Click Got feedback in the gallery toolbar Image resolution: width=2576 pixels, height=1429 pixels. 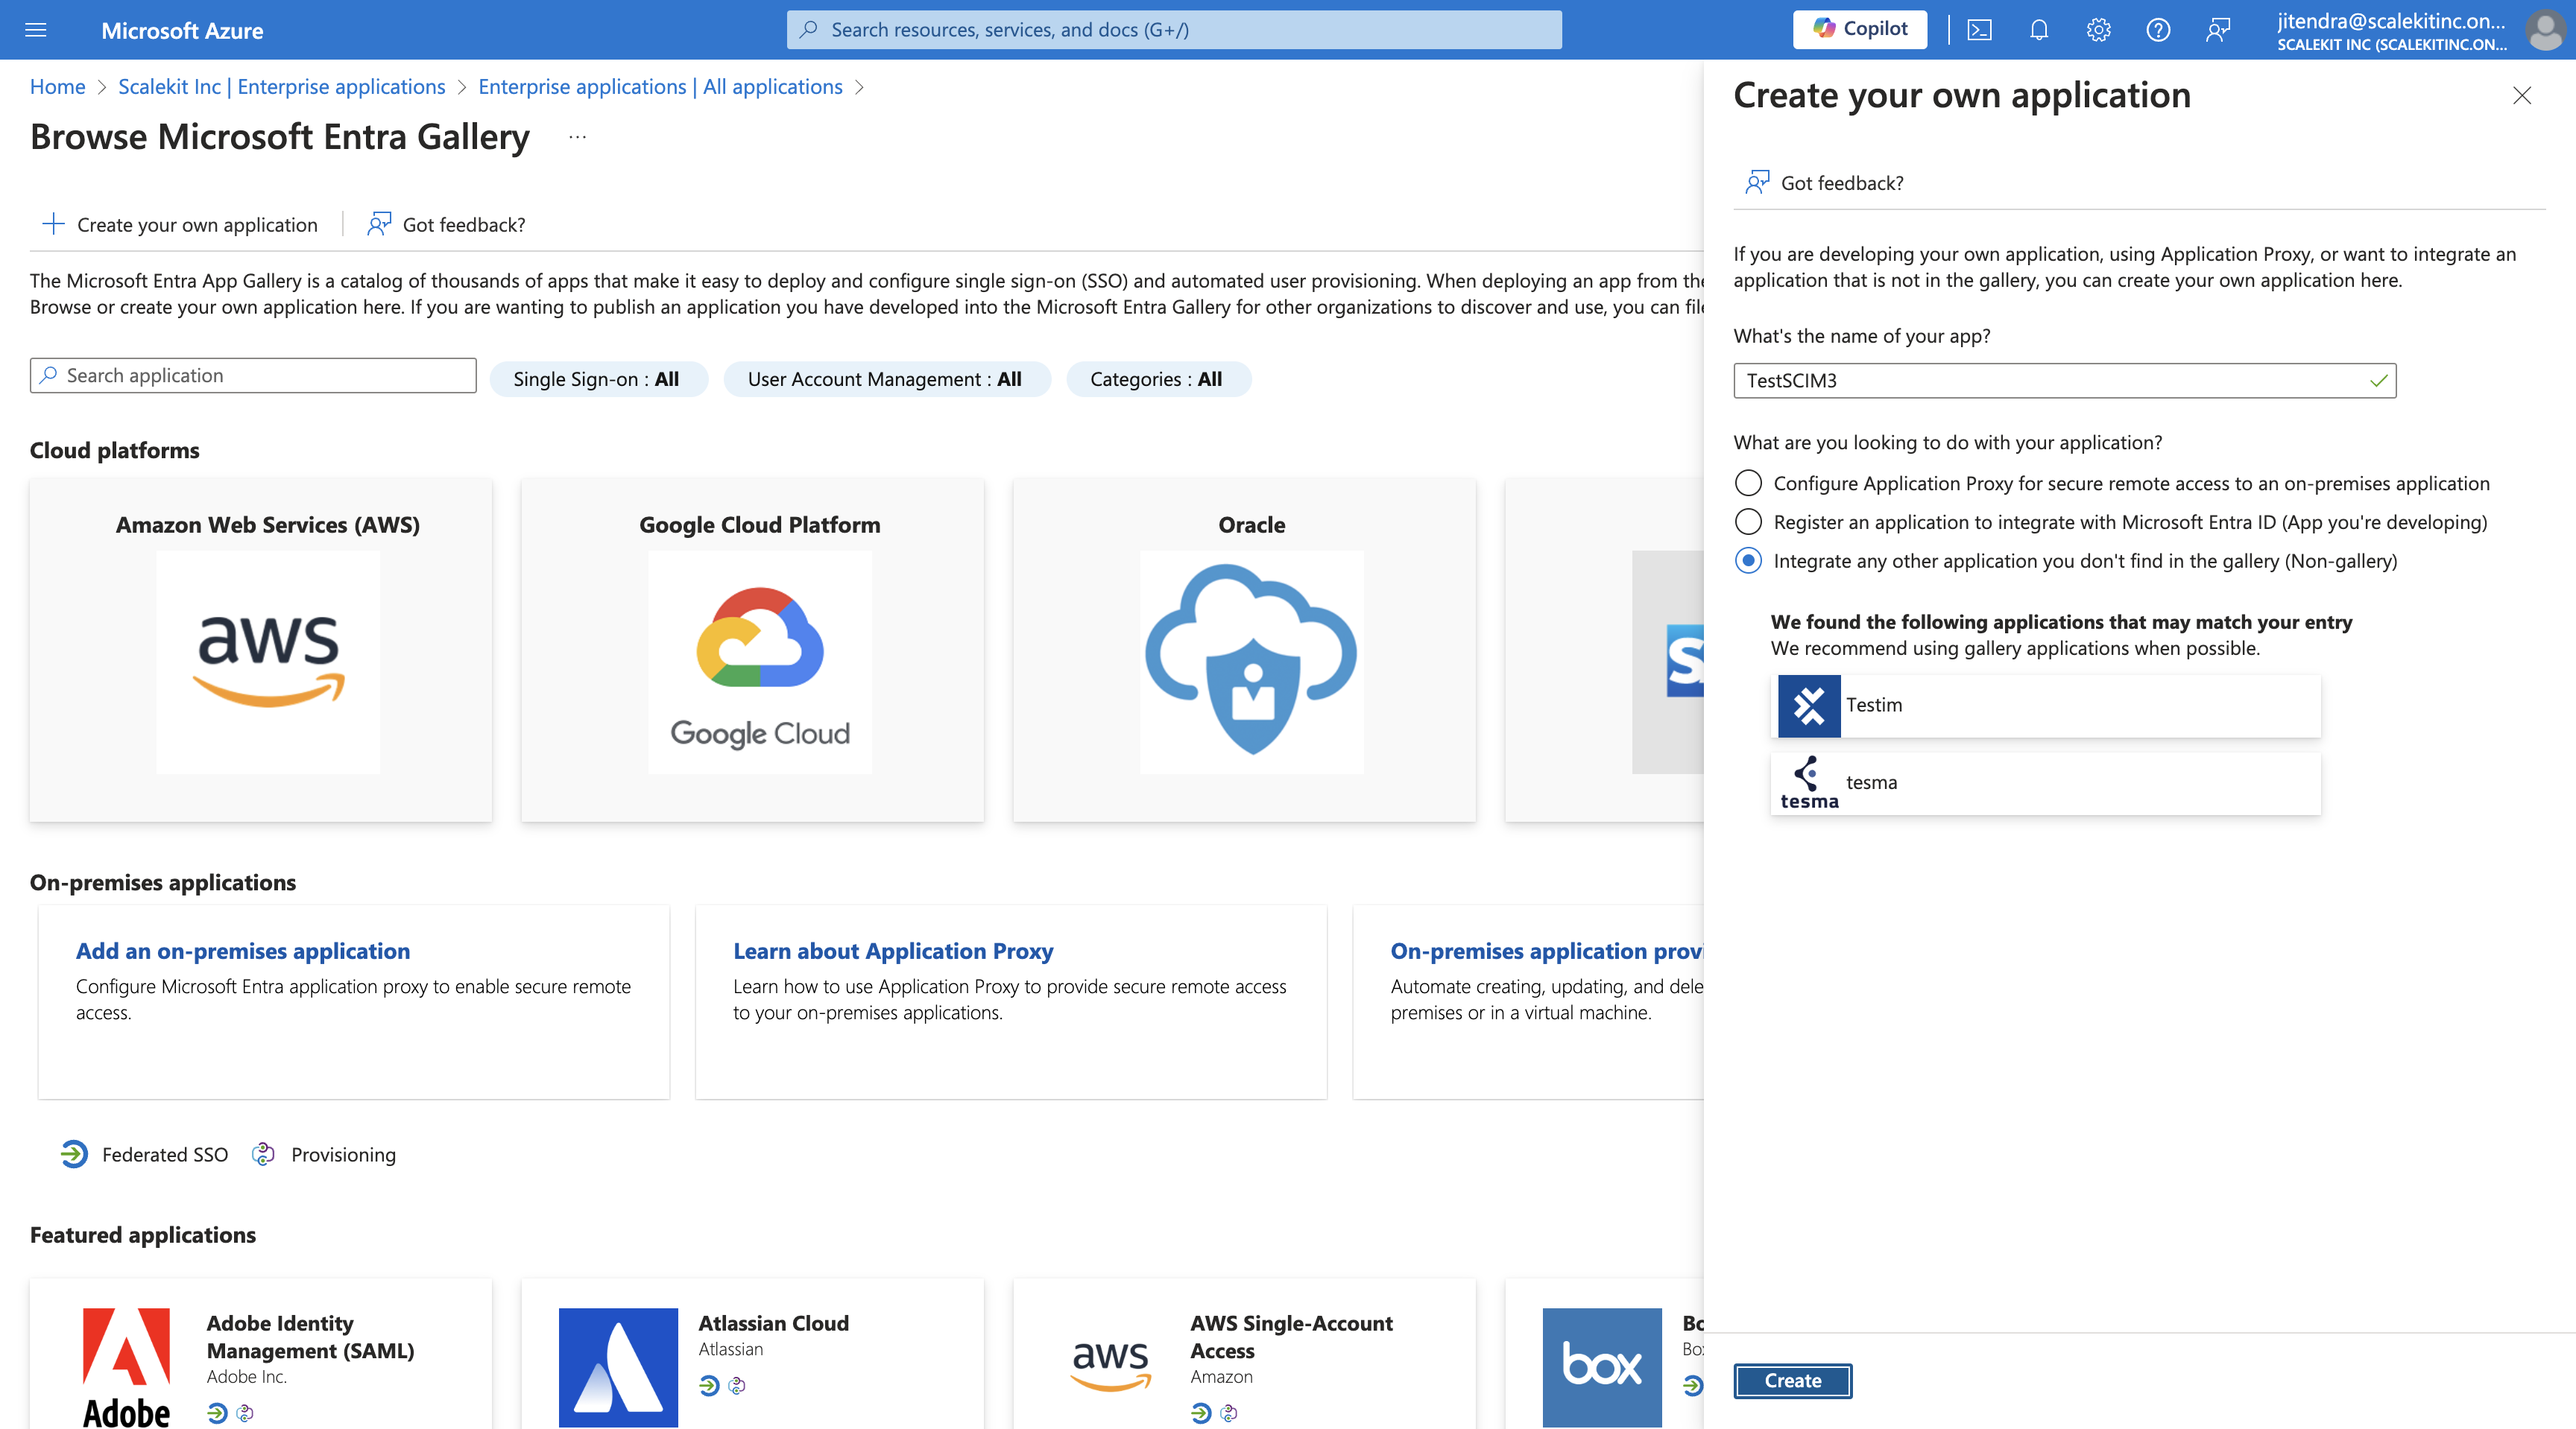click(447, 224)
